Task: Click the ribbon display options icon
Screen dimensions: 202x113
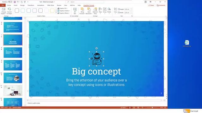Action: (x=151, y=2)
